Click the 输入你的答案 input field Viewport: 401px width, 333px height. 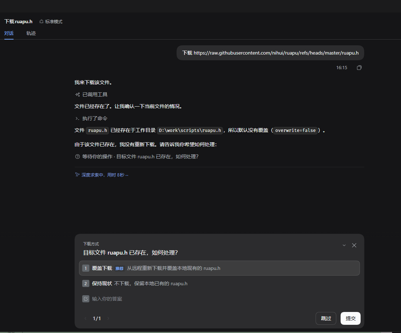pyautogui.click(x=219, y=299)
